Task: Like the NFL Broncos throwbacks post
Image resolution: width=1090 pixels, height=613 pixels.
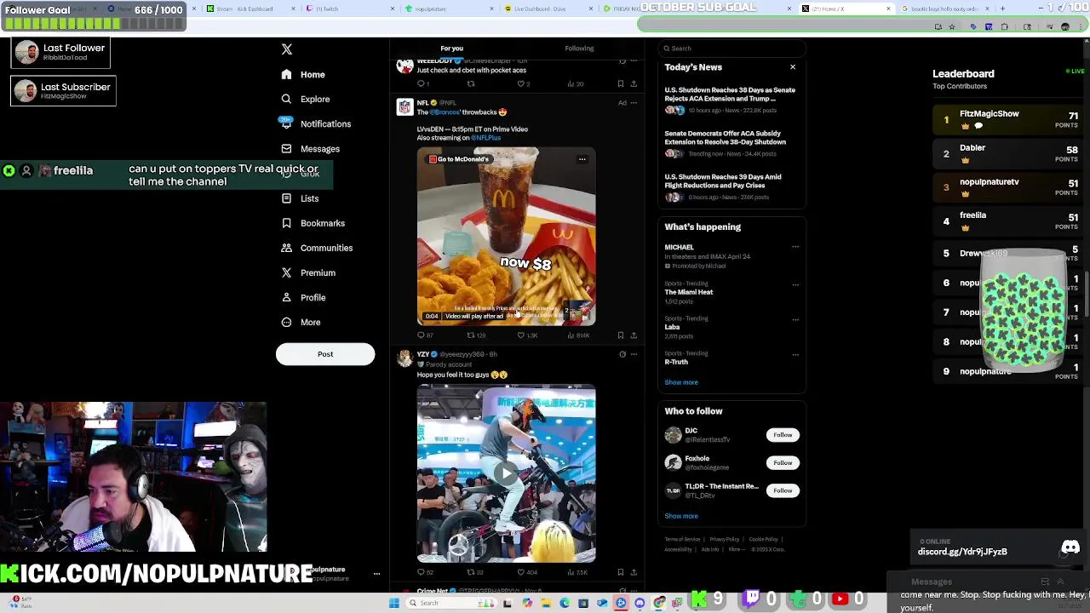Action: click(527, 335)
